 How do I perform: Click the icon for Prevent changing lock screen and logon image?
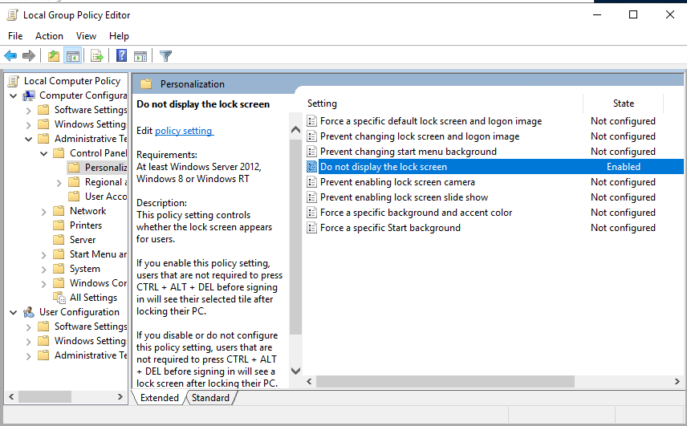tap(311, 136)
